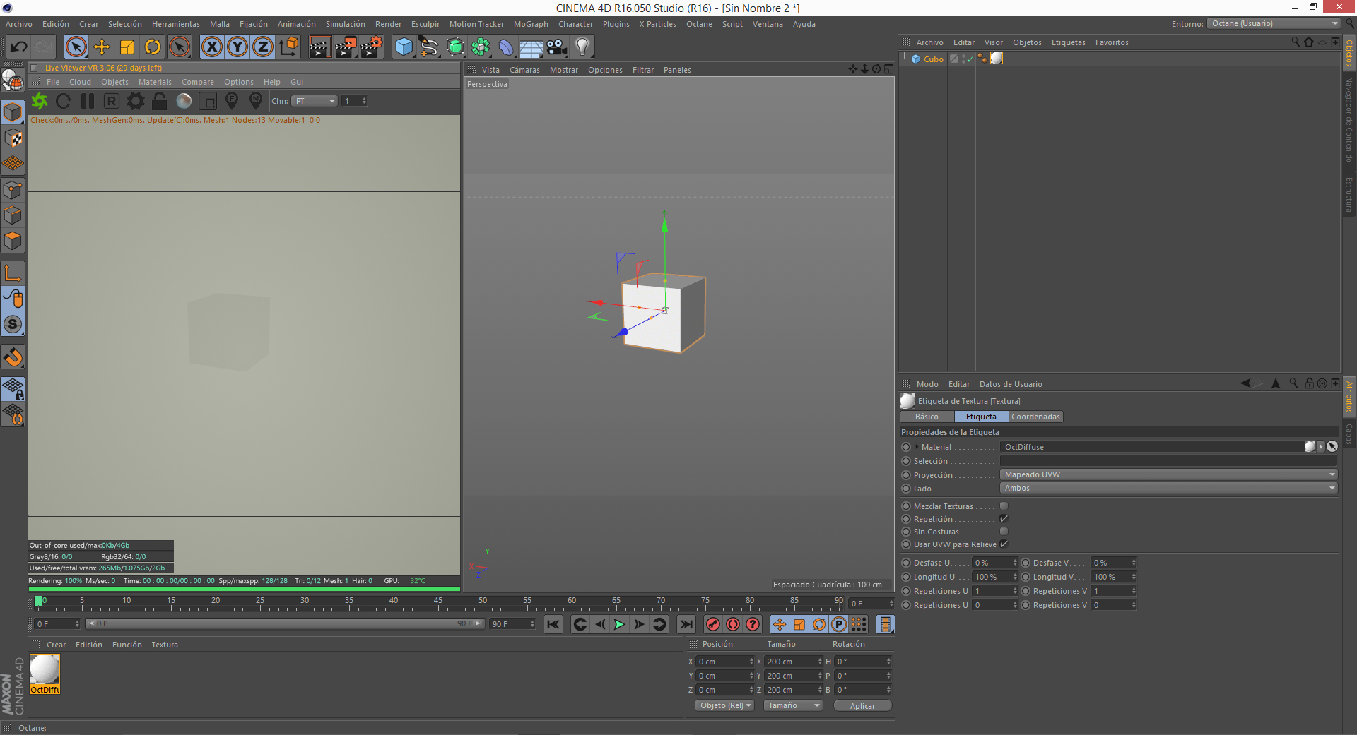Click the Undo arrow in the top toolbar
Viewport: 1357px width, 735px height.
point(19,47)
